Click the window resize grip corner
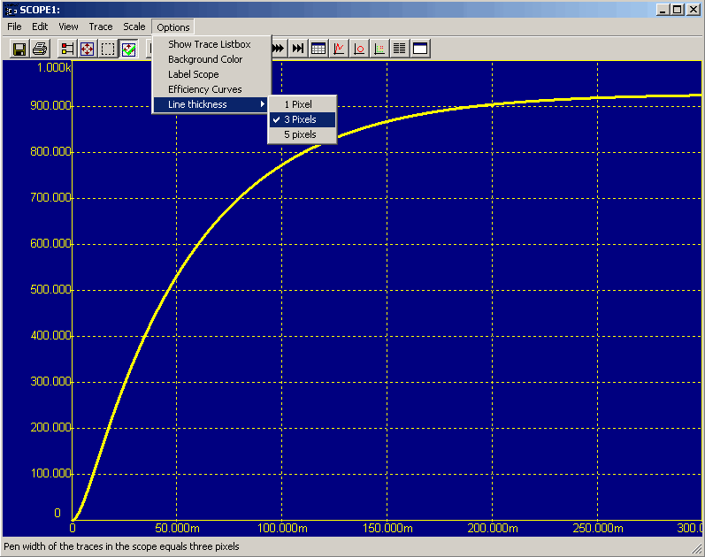This screenshot has width=705, height=557. [697, 549]
